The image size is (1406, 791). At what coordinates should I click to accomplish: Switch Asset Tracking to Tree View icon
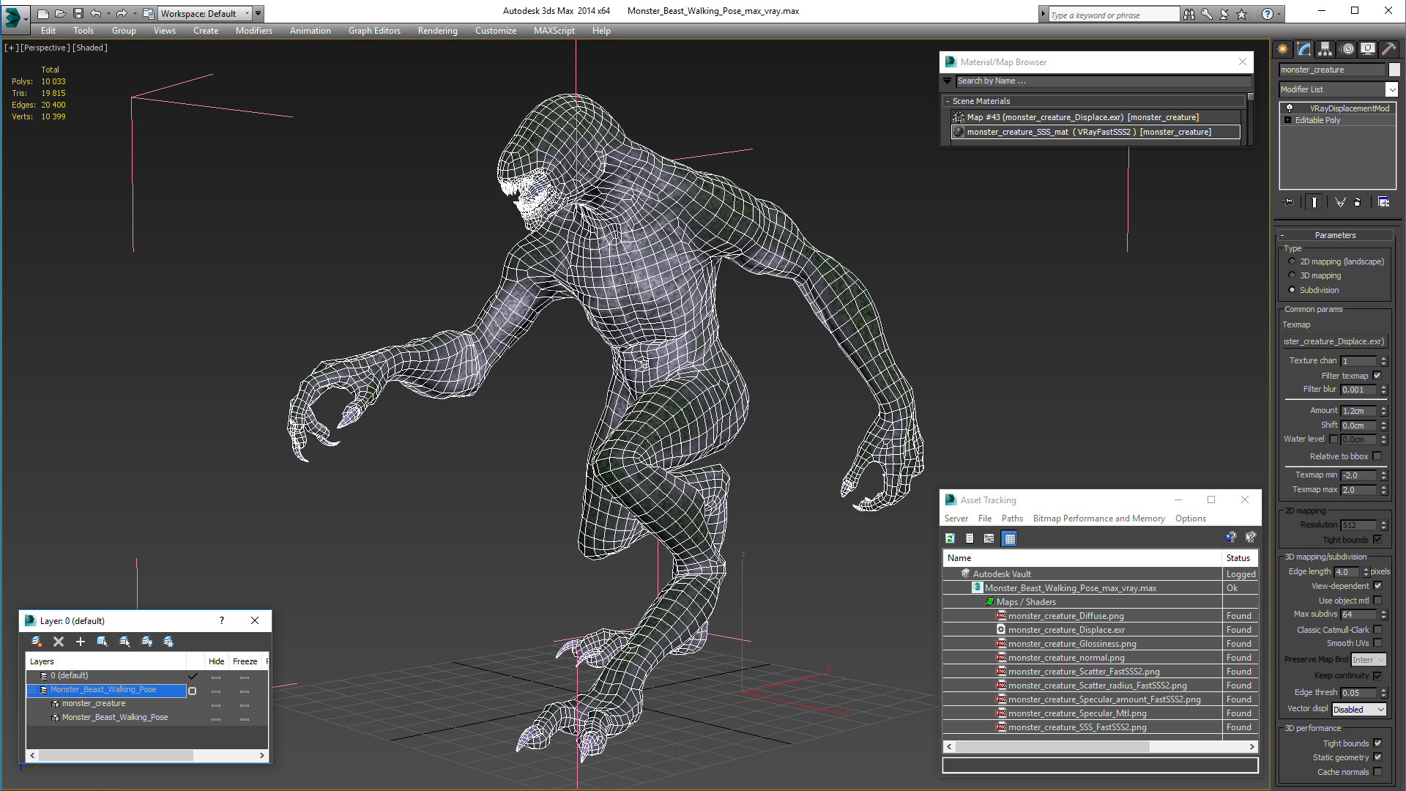point(989,538)
